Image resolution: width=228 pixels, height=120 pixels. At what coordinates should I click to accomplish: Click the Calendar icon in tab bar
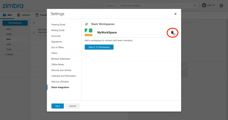[x=37, y=15]
